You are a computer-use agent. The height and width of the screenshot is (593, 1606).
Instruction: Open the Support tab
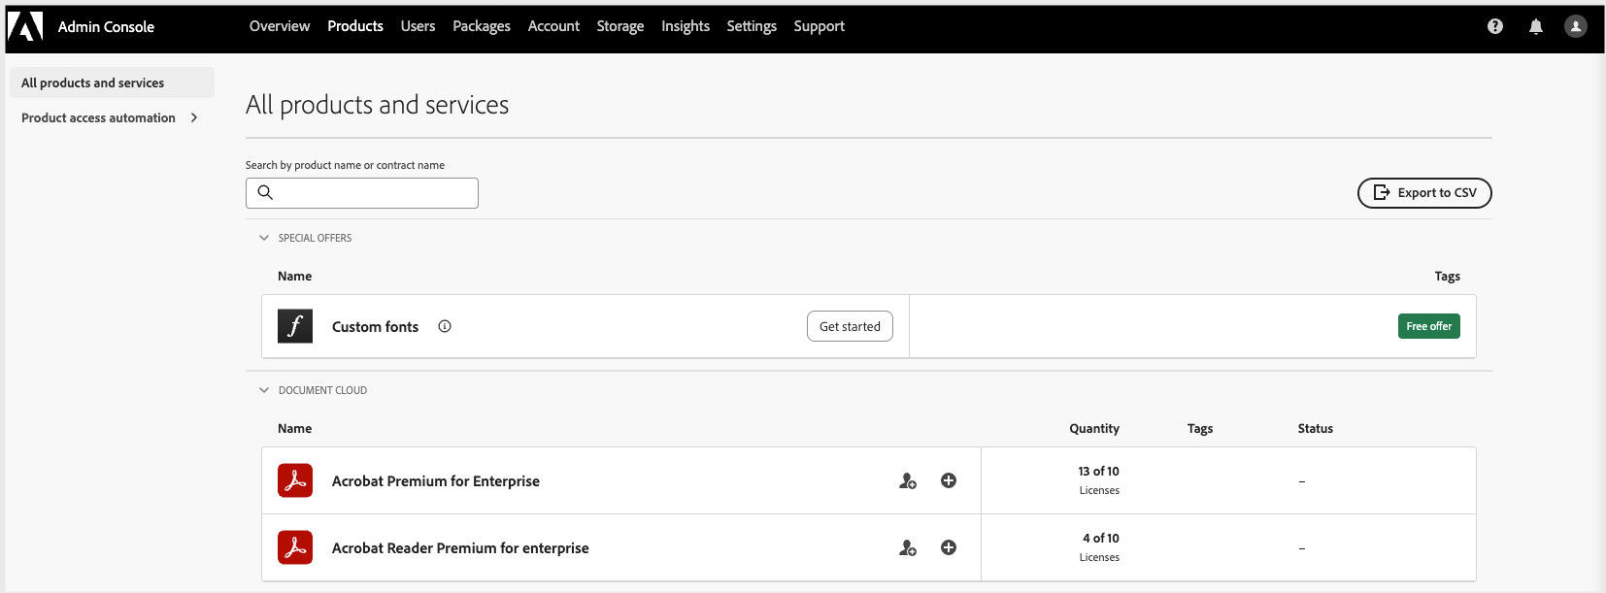point(820,26)
